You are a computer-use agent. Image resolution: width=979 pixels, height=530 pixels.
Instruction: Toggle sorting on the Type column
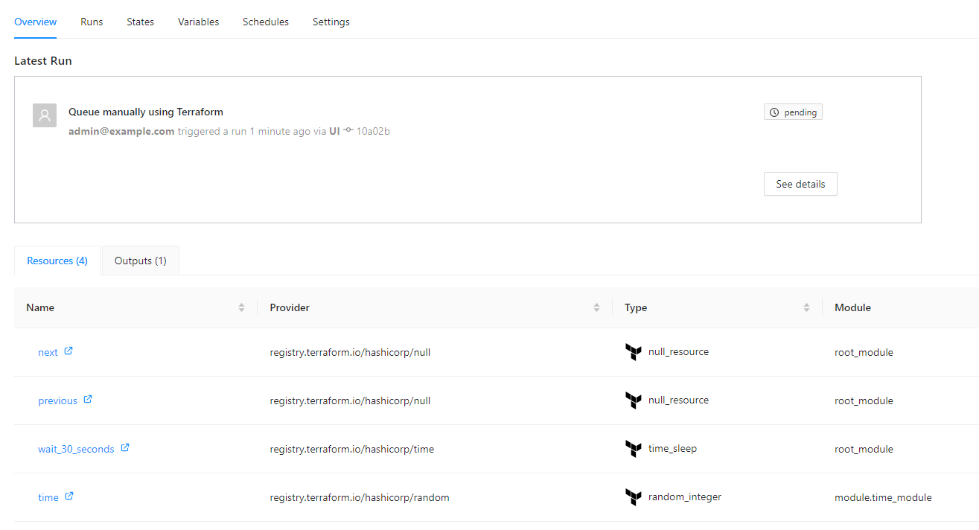[806, 307]
